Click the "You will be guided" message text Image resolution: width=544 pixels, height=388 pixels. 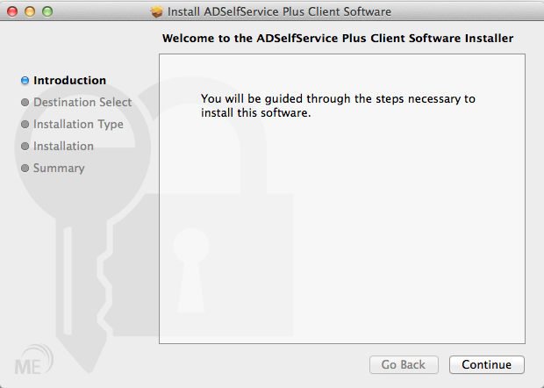click(338, 105)
